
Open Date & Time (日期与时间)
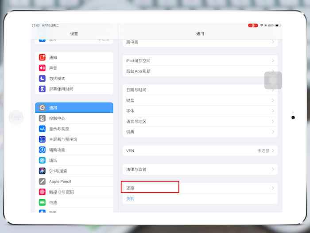(x=200, y=90)
